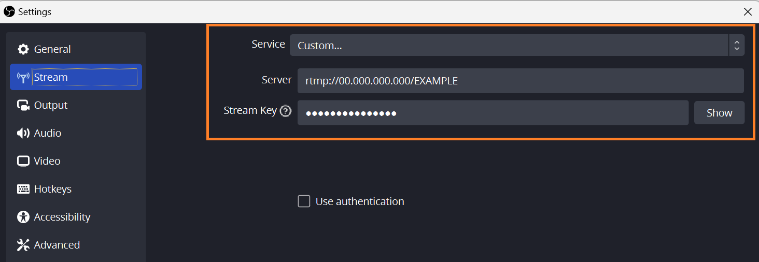759x262 pixels.
Task: Open the Advanced settings section
Action: click(76, 245)
